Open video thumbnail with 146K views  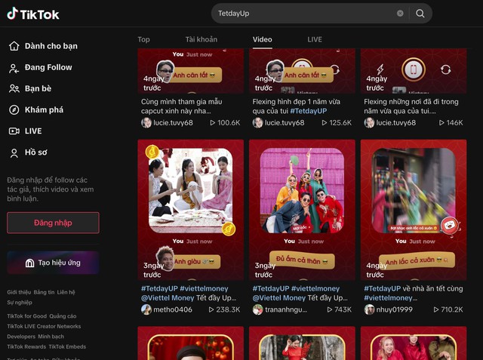click(x=414, y=71)
